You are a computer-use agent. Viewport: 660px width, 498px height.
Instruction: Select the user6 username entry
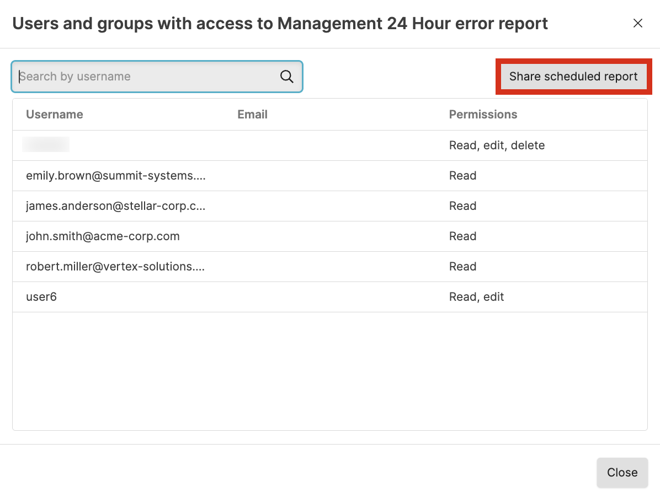[41, 297]
